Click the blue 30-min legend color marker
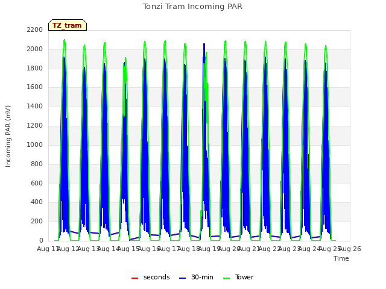The image size is (386, 289). click(x=183, y=278)
